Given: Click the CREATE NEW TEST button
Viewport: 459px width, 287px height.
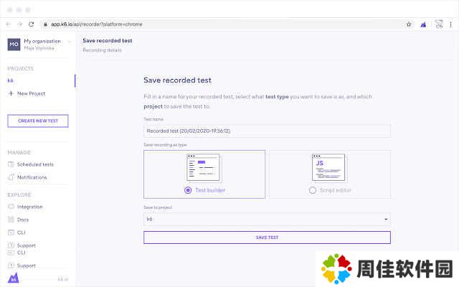Looking at the screenshot, I should coord(38,121).
